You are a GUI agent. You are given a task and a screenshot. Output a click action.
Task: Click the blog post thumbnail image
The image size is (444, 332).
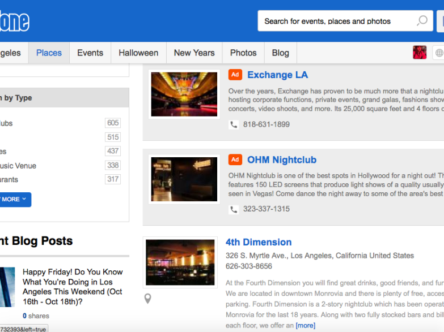coord(7,287)
